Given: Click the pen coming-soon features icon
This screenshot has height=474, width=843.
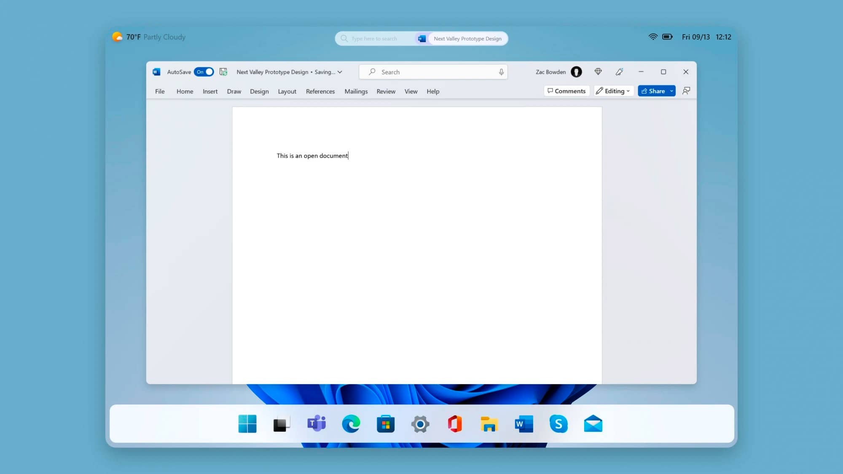Looking at the screenshot, I should 619,72.
